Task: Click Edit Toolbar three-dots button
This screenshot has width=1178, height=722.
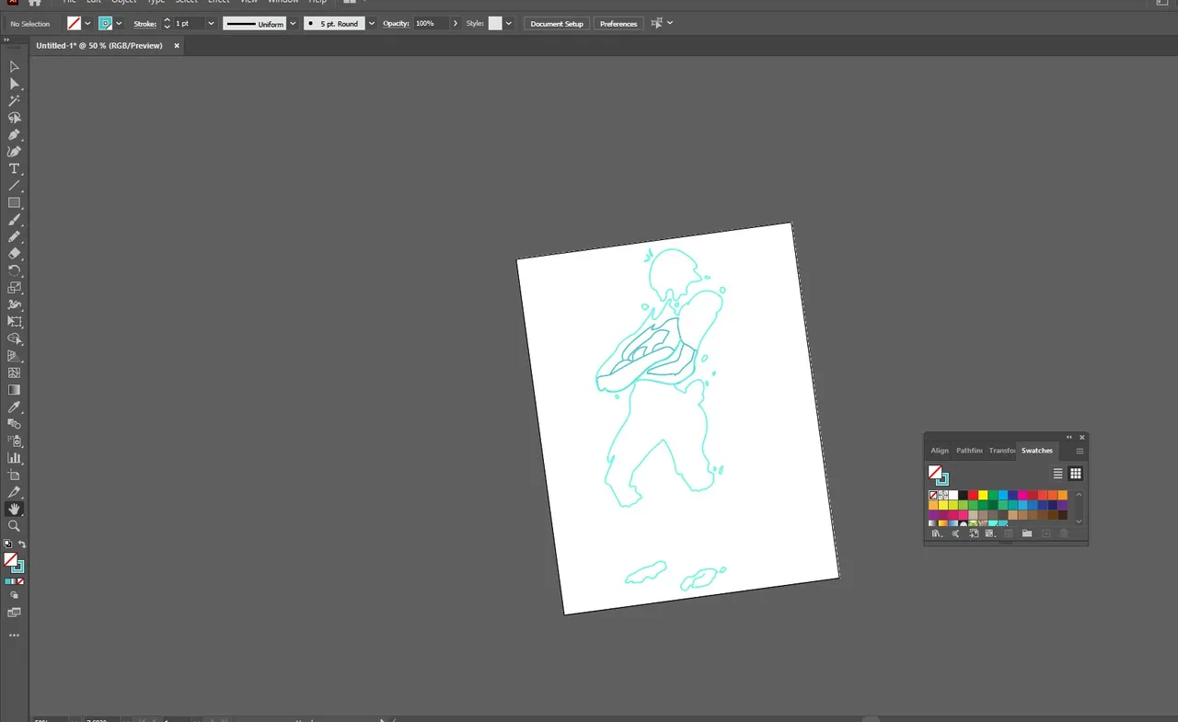Action: tap(14, 636)
